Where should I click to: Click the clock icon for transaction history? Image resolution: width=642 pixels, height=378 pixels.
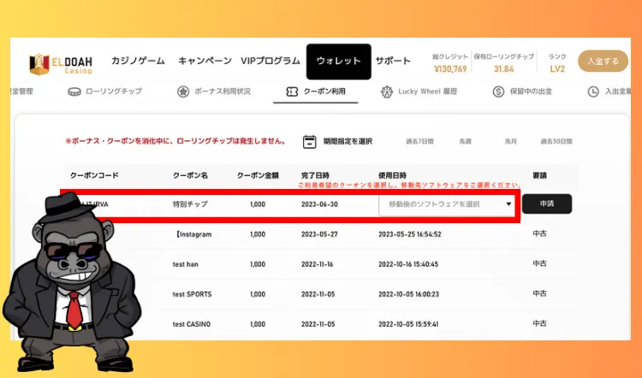click(x=593, y=92)
